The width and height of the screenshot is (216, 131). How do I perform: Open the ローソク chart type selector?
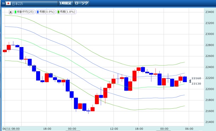coord(81,3)
